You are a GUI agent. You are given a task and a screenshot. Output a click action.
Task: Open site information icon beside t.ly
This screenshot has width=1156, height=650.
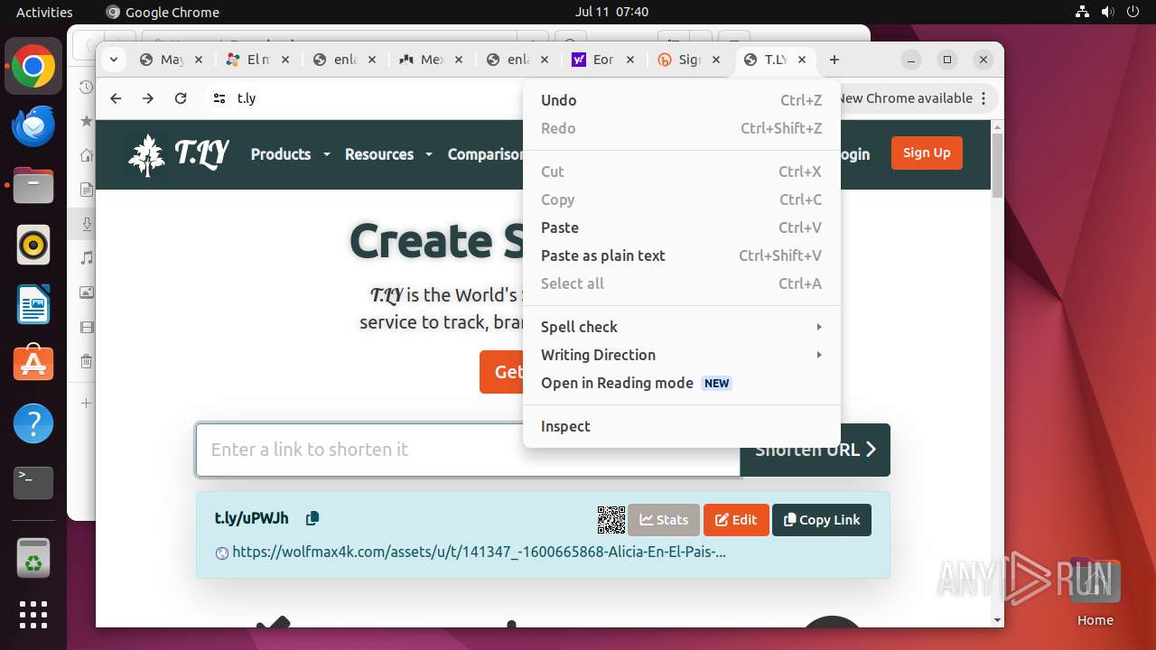coord(219,98)
